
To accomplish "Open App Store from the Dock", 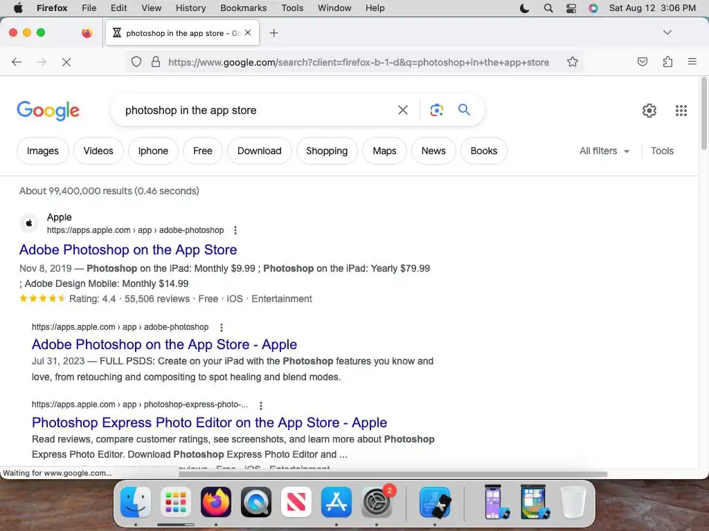I will coord(336,502).
